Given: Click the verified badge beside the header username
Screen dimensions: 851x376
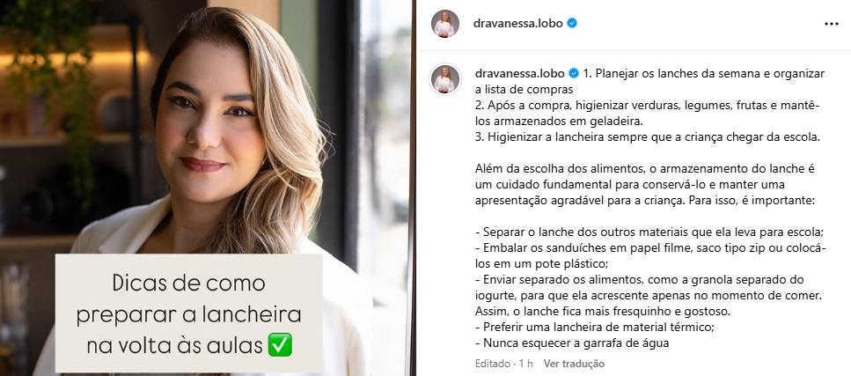Looking at the screenshot, I should coord(572,24).
